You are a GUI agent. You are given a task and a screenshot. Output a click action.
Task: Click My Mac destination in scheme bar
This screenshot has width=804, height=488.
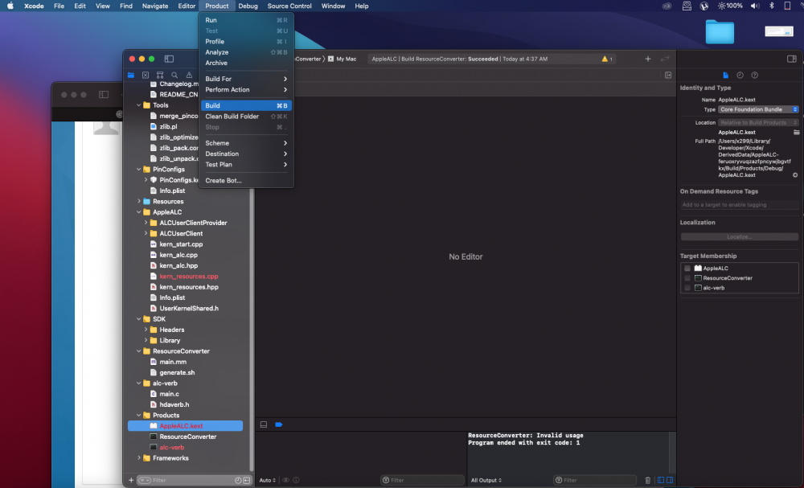click(342, 59)
